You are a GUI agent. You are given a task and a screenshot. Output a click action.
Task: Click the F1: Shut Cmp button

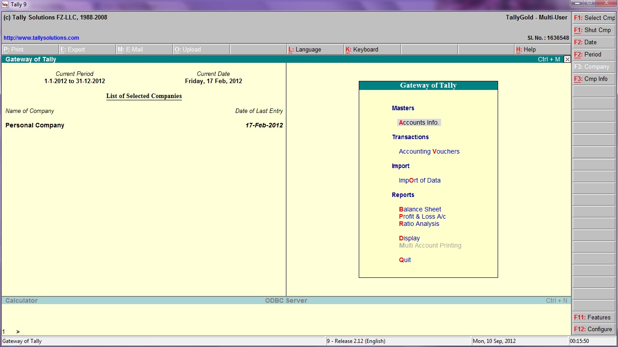point(594,30)
